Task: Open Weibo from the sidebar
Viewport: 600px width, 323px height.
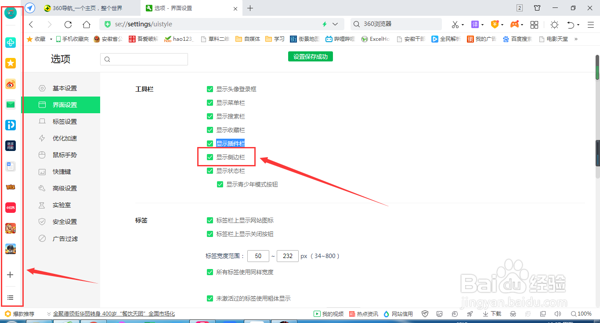Action: [x=10, y=83]
